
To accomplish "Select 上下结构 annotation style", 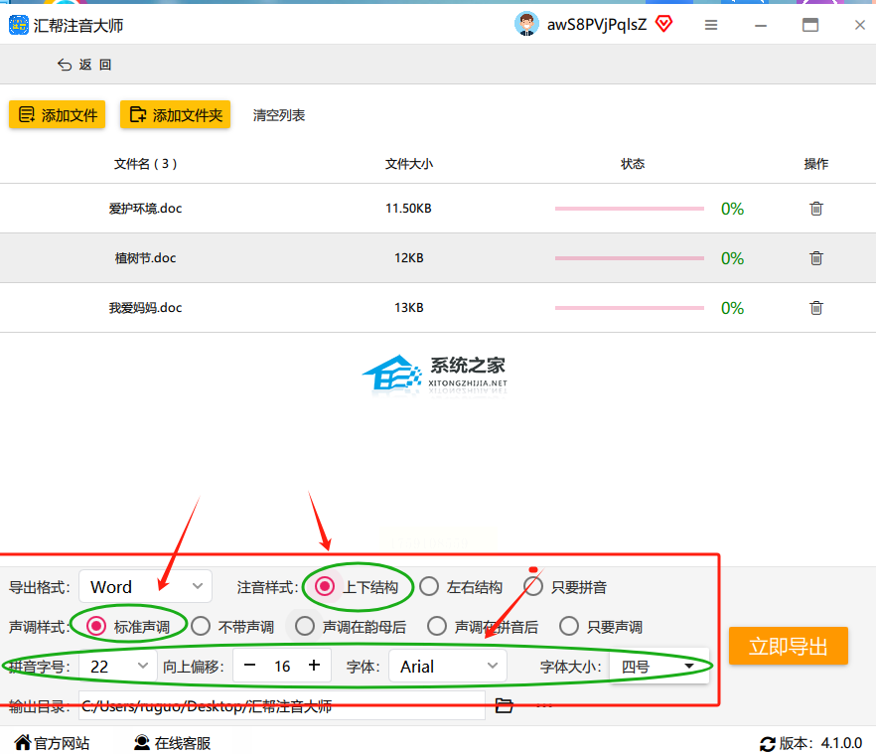I will [x=357, y=587].
